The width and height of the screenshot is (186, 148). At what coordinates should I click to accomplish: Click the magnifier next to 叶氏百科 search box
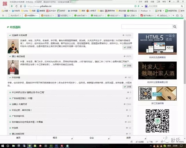click(x=175, y=27)
